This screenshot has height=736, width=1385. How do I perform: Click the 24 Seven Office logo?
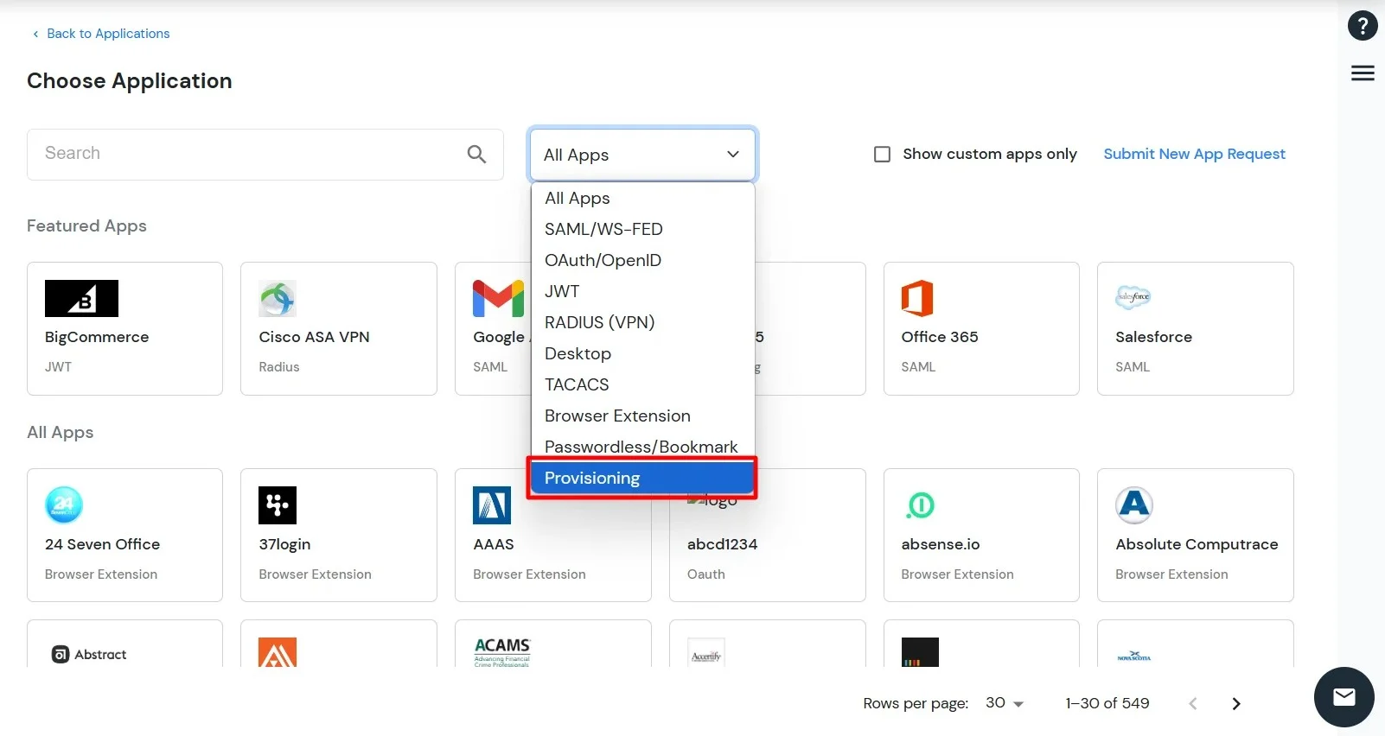click(x=64, y=505)
